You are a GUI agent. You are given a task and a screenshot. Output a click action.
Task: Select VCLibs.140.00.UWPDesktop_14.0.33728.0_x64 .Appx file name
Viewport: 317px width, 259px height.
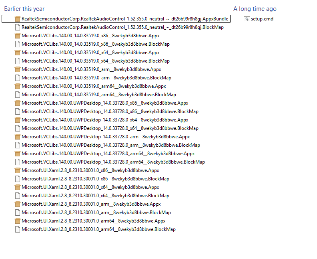pos(105,120)
